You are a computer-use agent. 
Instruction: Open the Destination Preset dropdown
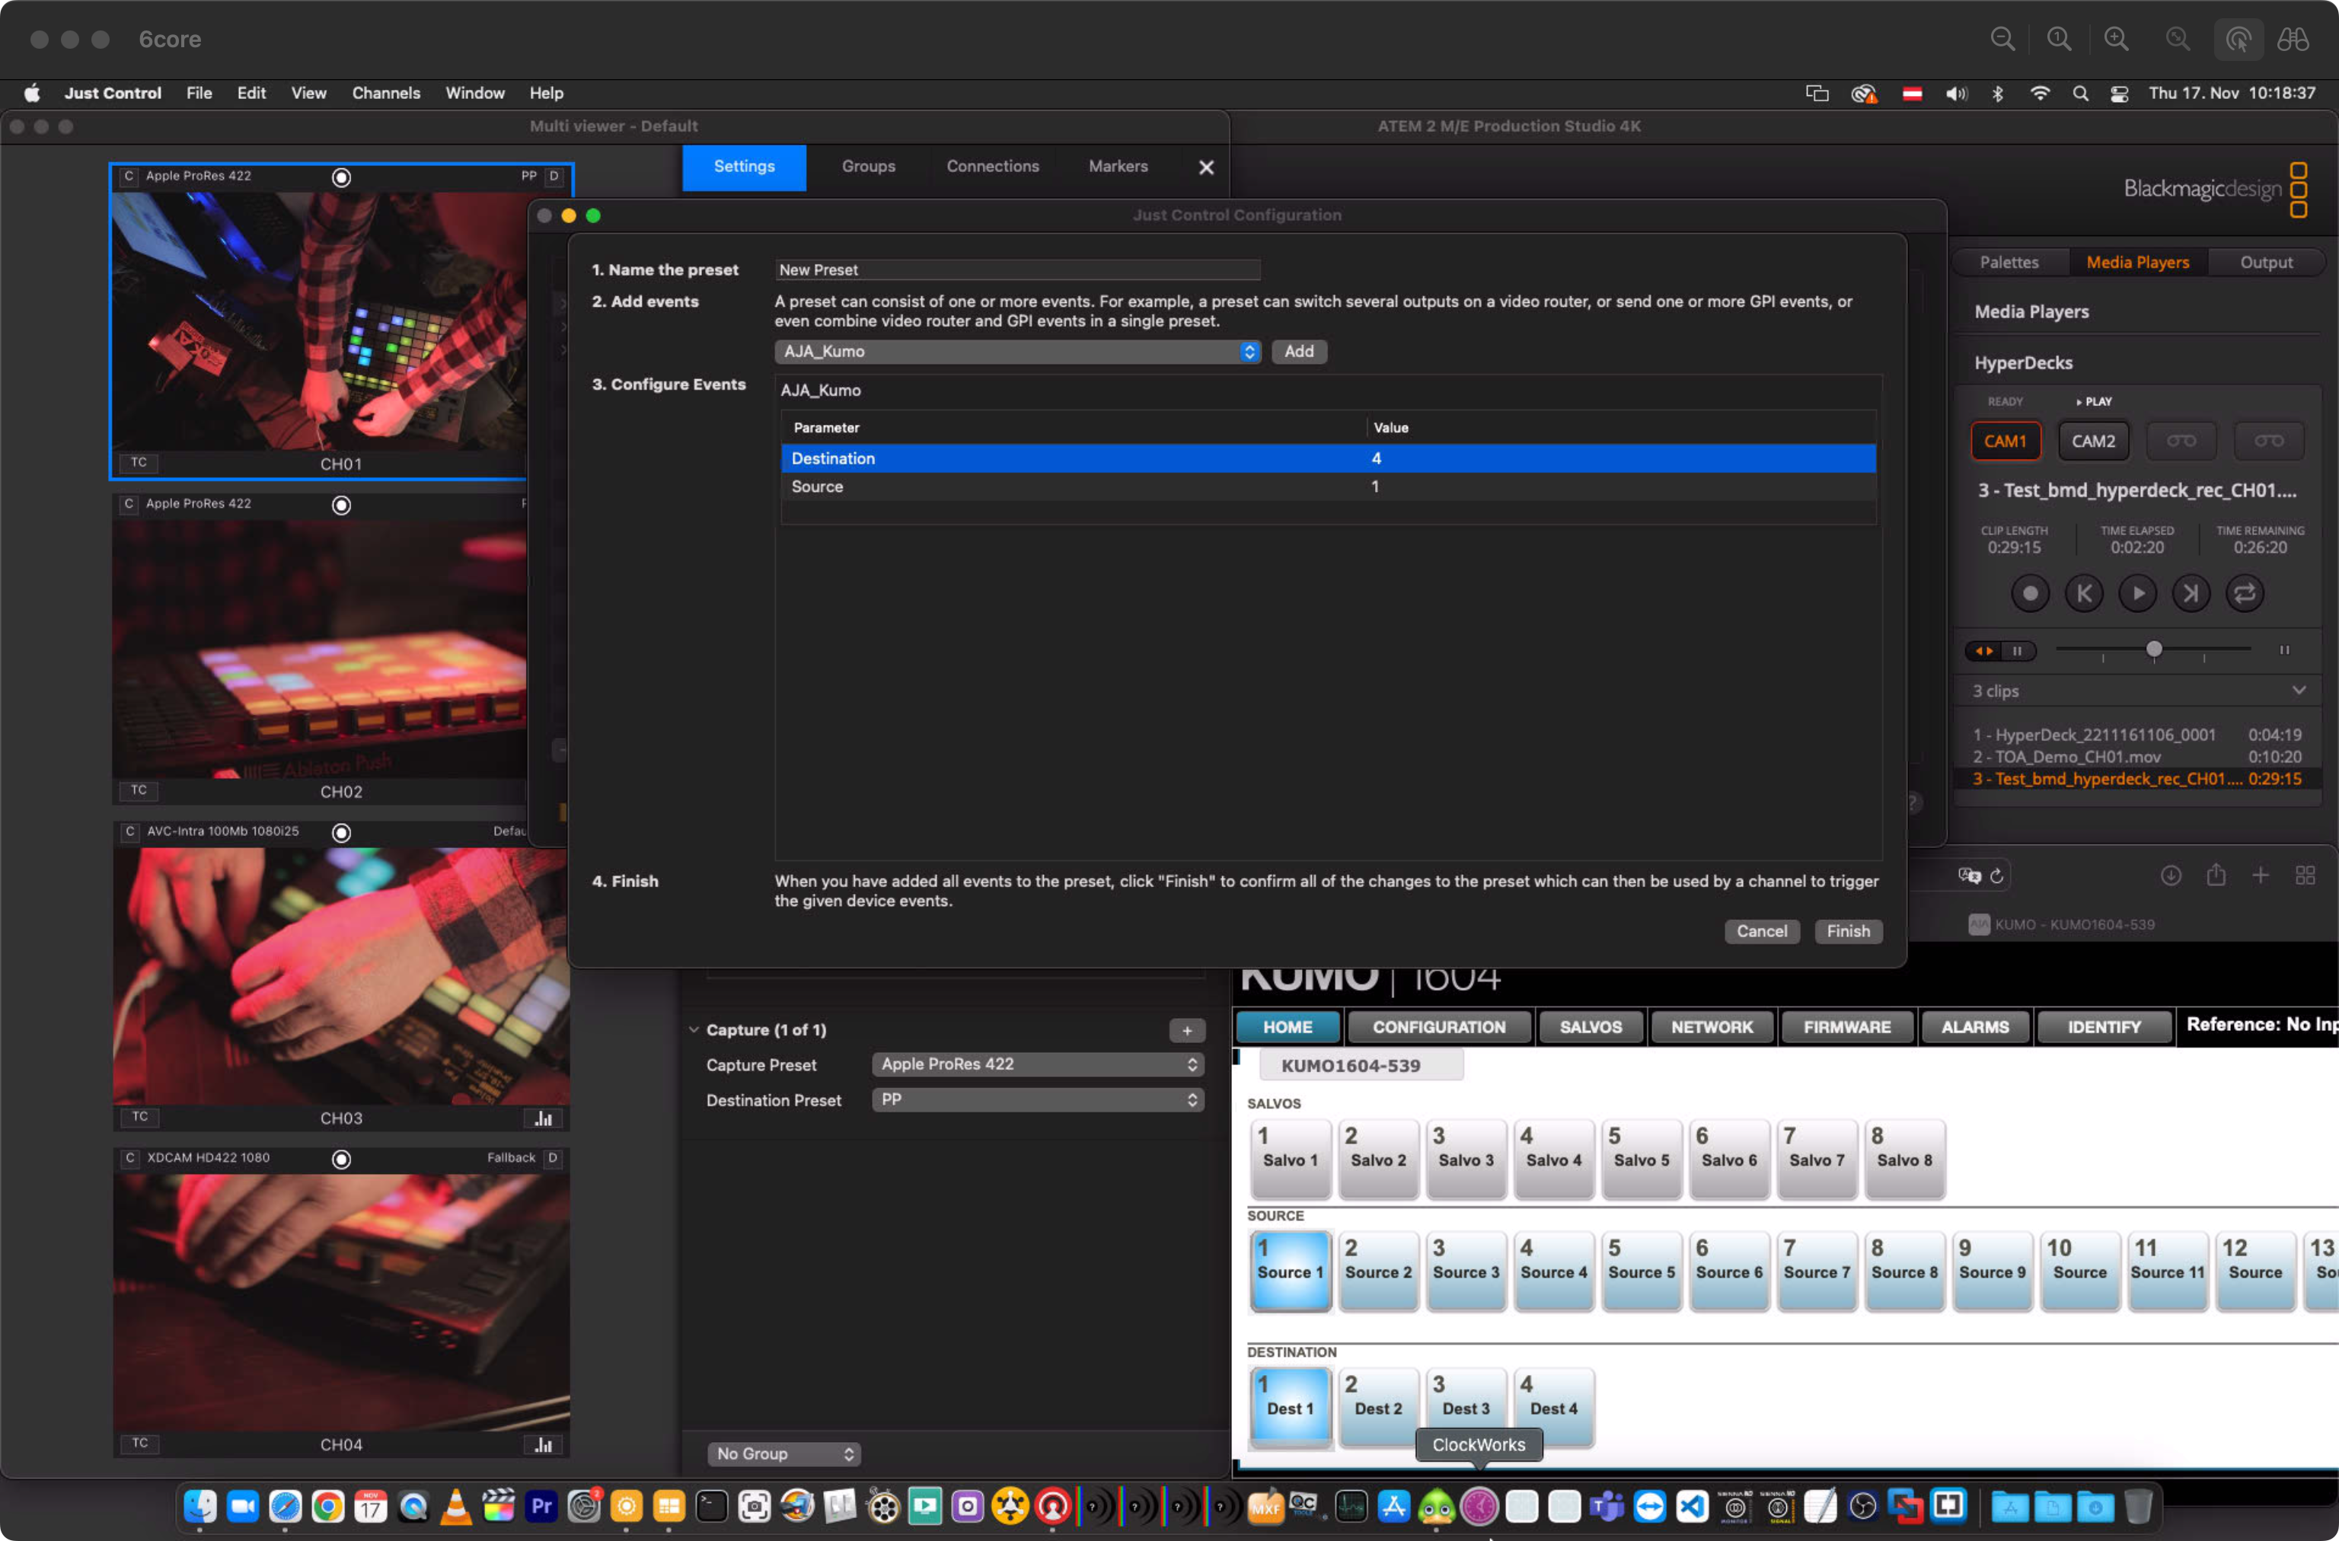(x=1037, y=1099)
